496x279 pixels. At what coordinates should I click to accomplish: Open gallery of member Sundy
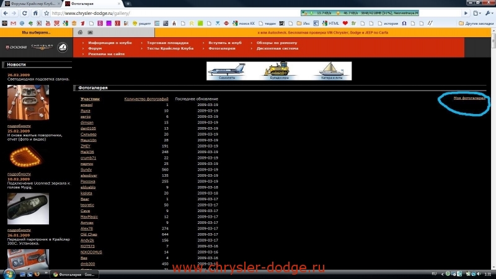(x=86, y=169)
